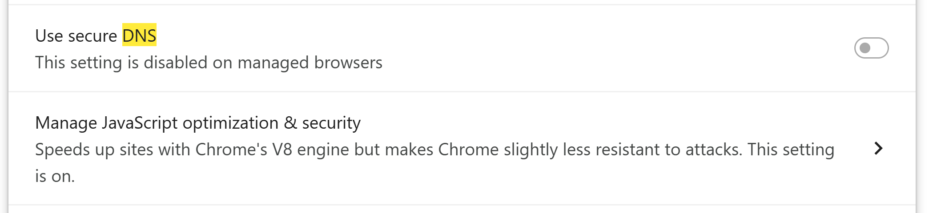Screen dimensions: 929x213
Task: Click the yellow-highlighted DNS word
Action: tap(139, 35)
